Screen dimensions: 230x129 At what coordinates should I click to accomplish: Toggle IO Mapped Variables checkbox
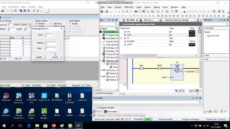tap(96, 107)
